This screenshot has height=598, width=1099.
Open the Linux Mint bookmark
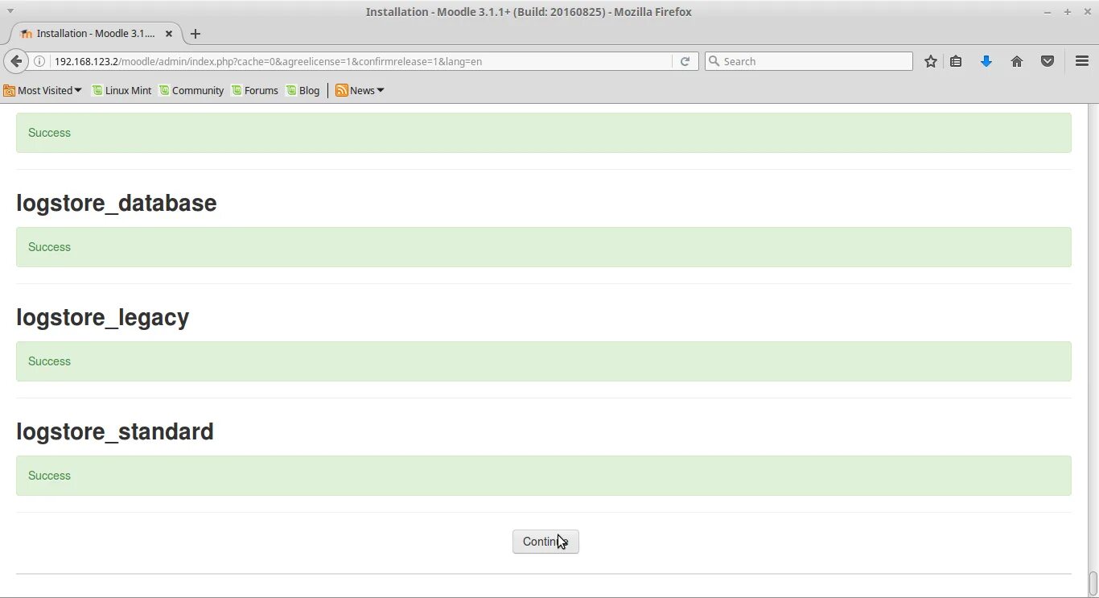121,90
